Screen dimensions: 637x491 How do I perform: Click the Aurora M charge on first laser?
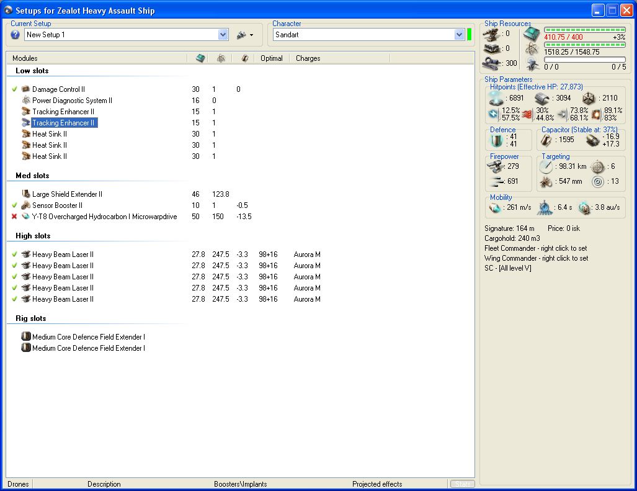point(307,255)
